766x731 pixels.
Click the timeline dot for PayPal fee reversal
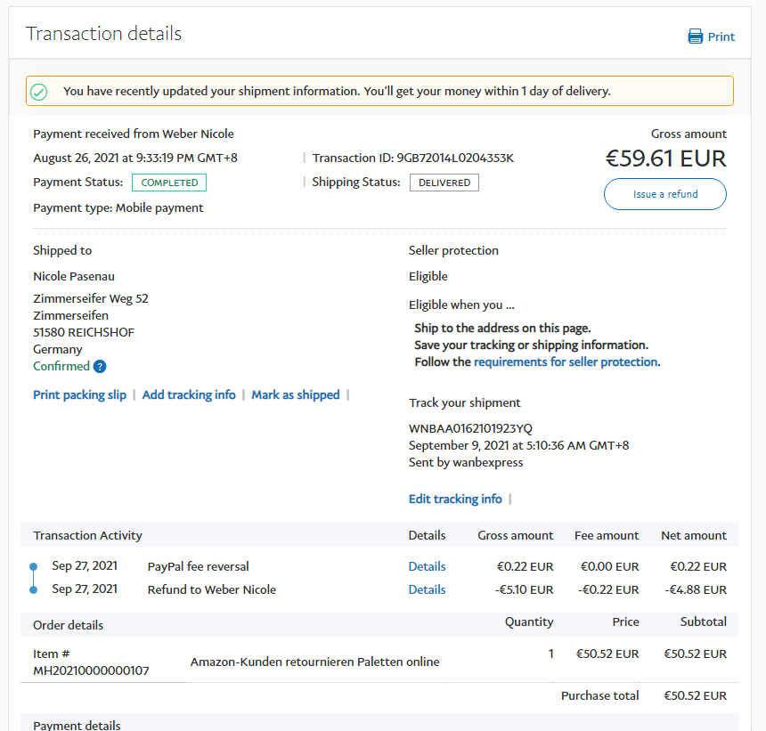[x=34, y=566]
